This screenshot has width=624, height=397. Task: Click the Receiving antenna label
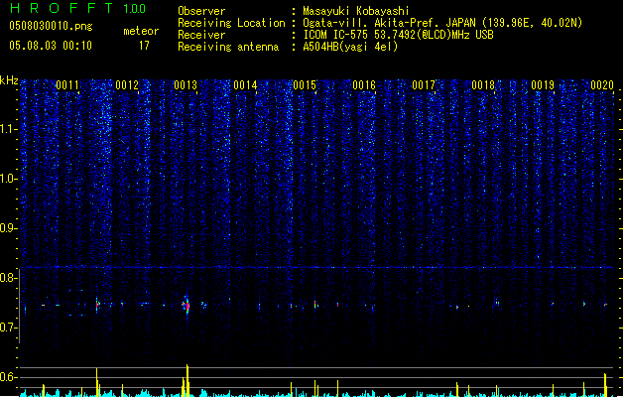228,47
